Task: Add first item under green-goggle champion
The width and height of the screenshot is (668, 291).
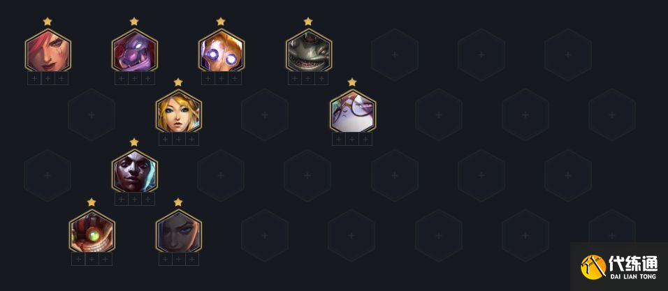Action: 78,259
